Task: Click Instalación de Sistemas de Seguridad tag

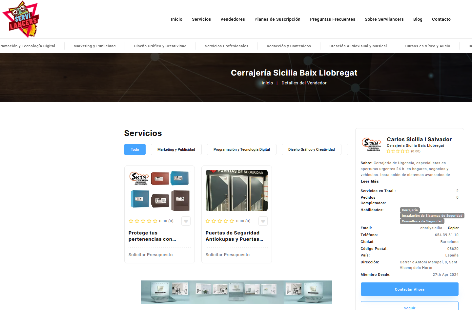Action: [x=432, y=216]
